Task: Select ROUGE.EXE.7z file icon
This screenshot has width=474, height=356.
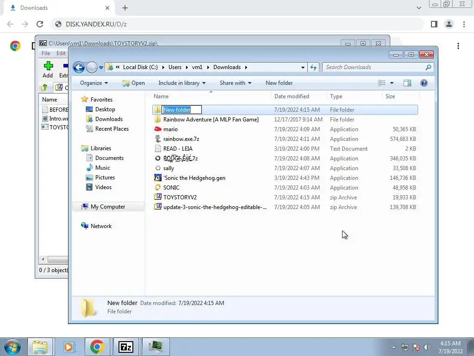Action: [x=157, y=158]
